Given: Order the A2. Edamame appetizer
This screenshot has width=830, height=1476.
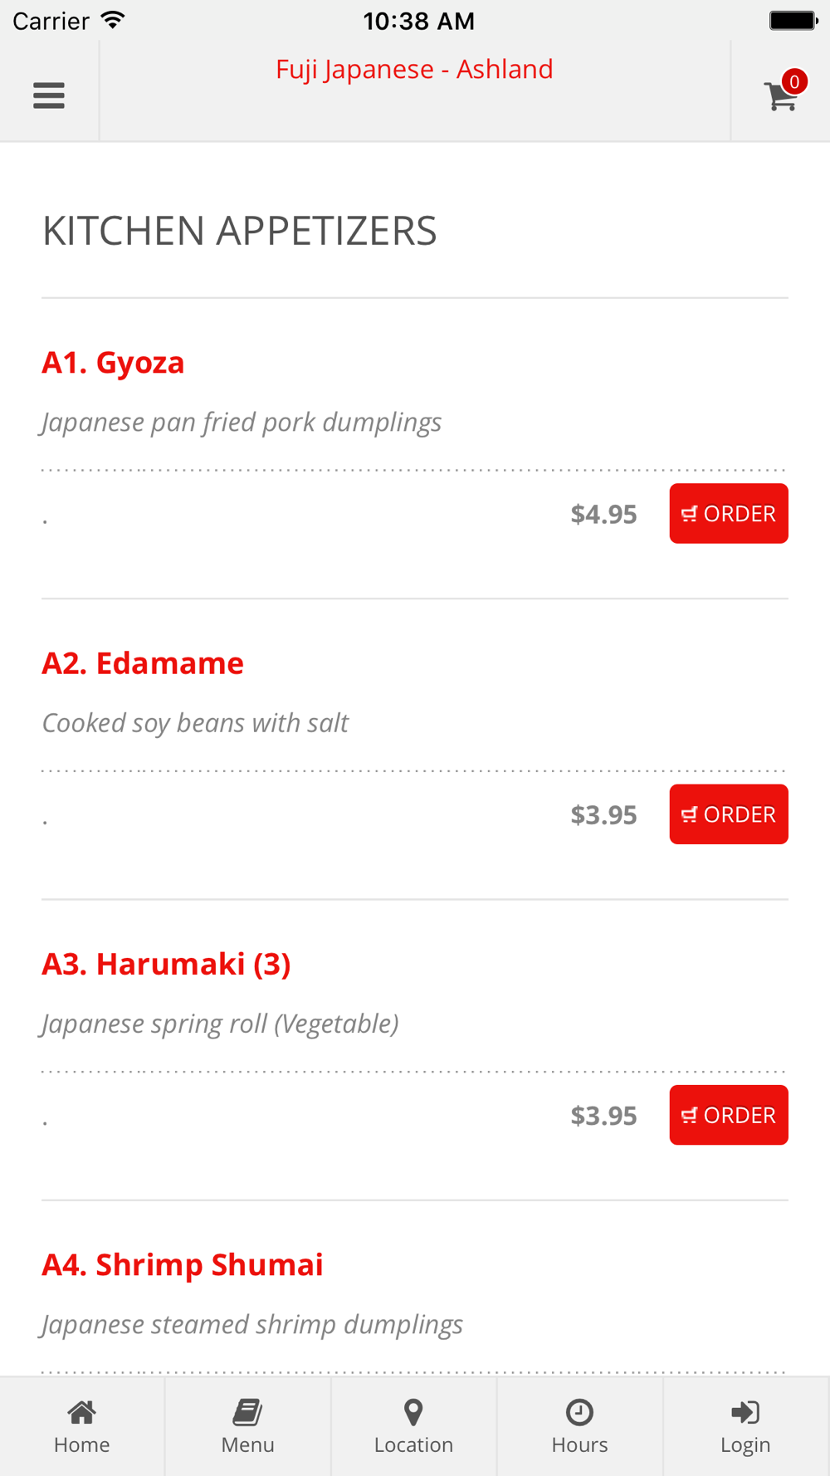Looking at the screenshot, I should coord(729,814).
